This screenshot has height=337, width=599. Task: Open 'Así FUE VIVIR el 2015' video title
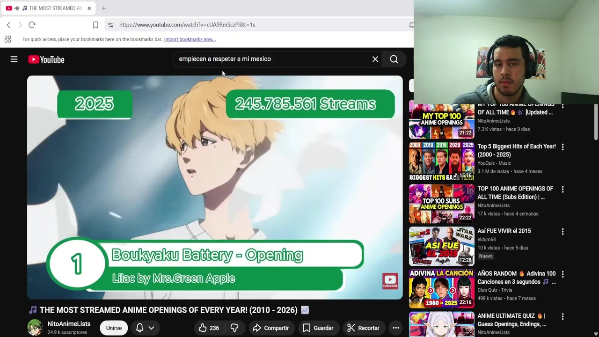[x=504, y=231]
